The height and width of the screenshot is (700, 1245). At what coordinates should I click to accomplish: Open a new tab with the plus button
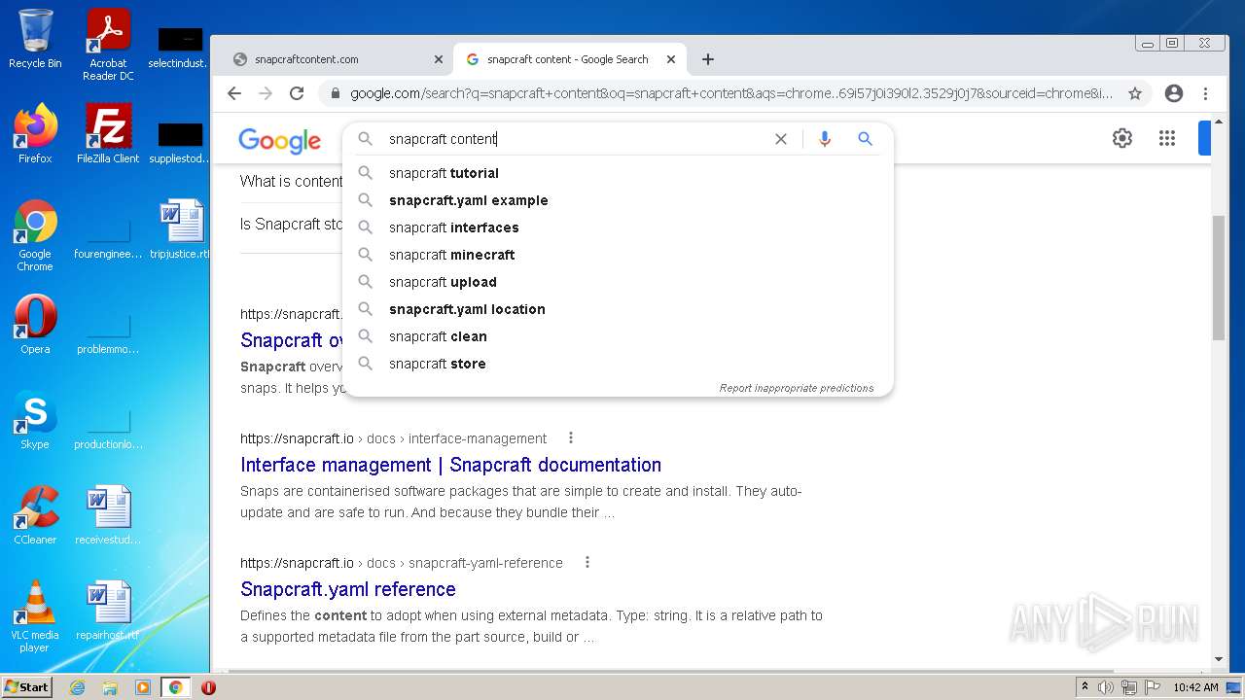pos(708,59)
